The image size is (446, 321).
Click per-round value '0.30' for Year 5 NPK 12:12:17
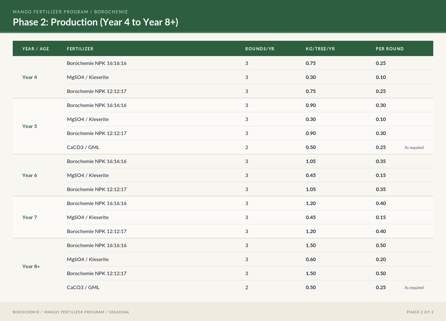[381, 133]
